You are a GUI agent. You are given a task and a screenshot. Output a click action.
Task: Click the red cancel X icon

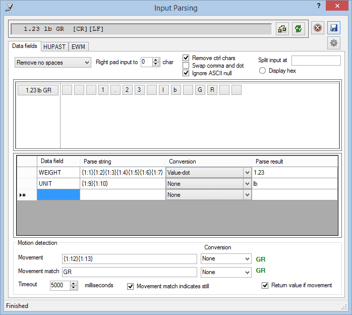[318, 28]
